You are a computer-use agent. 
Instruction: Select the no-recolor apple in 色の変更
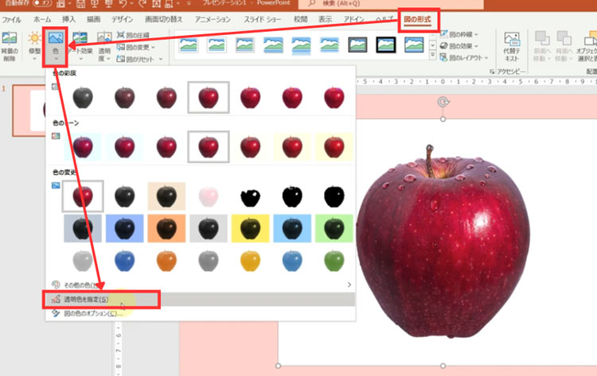coord(83,196)
